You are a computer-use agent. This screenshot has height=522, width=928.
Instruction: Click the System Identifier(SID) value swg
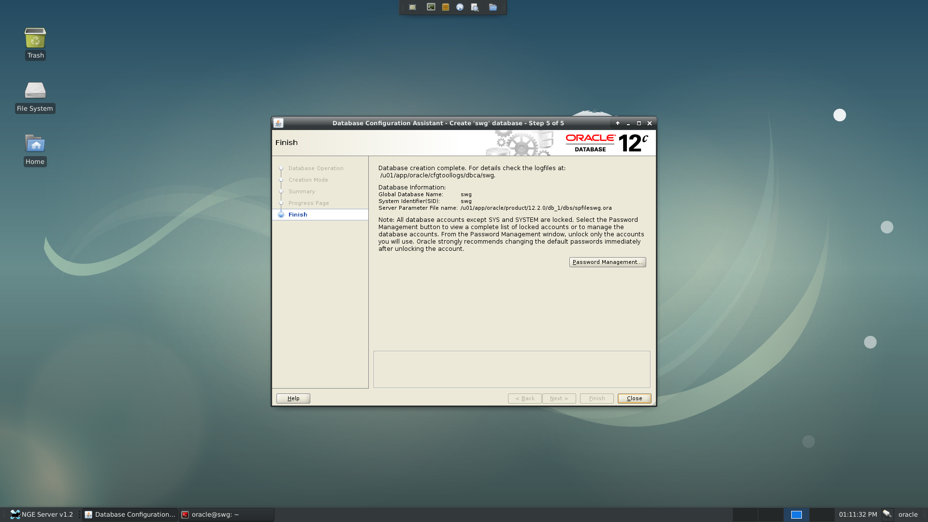[x=466, y=201]
